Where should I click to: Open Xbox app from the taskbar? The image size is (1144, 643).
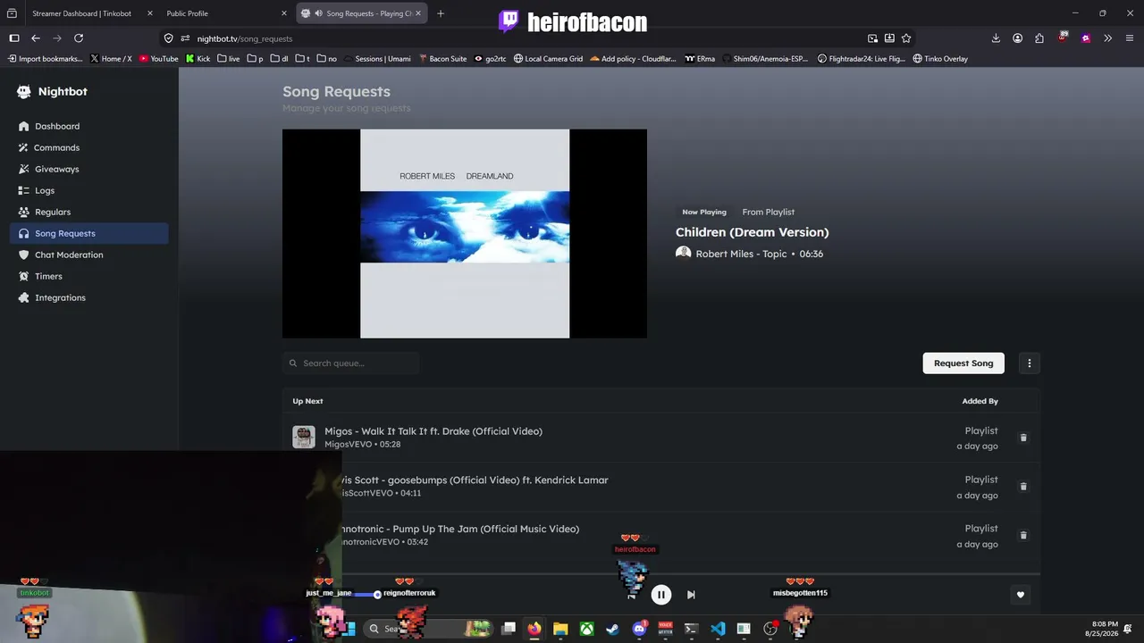[x=586, y=629]
